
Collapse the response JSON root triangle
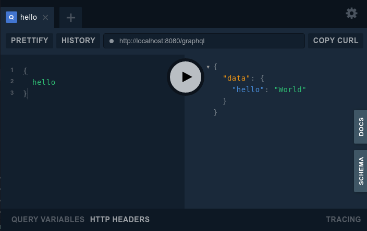(209, 67)
